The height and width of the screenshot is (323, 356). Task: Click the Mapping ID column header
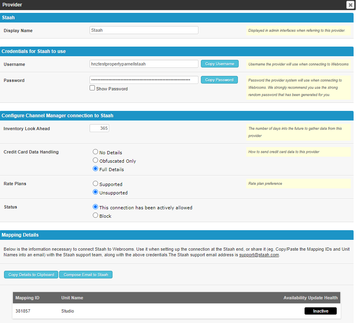[27, 298]
